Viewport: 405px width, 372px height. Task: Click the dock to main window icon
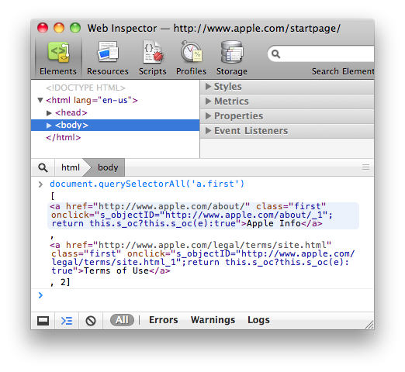coord(43,321)
